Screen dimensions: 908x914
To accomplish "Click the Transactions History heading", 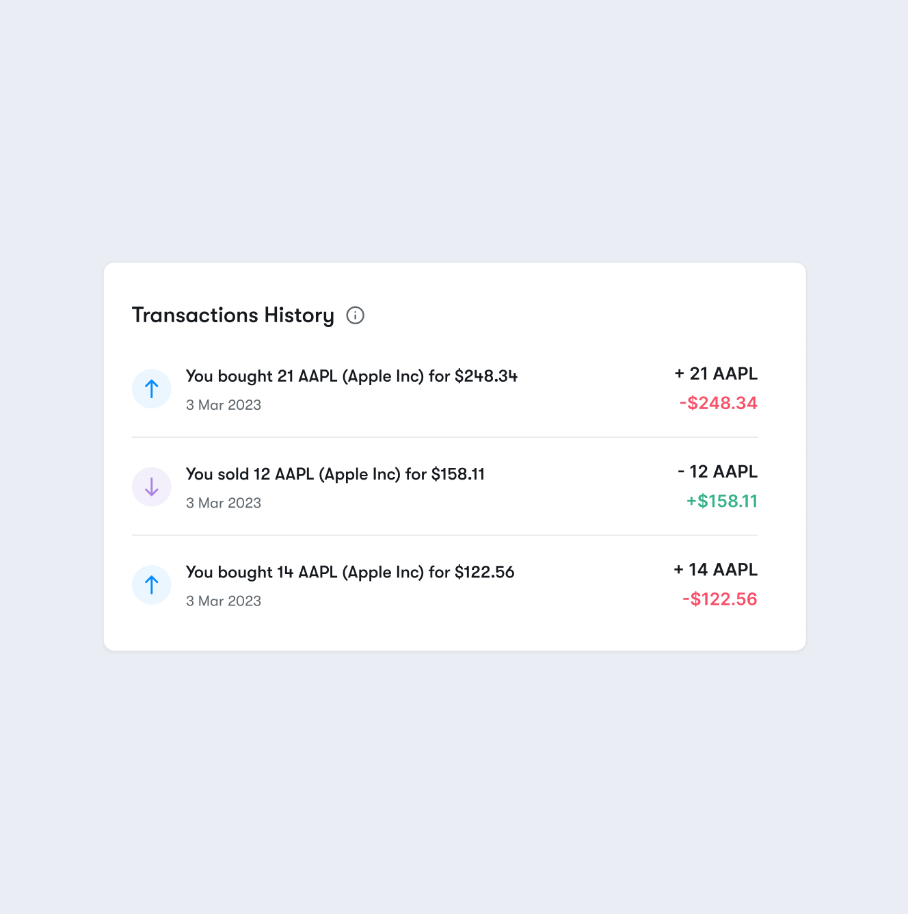I will [x=233, y=315].
